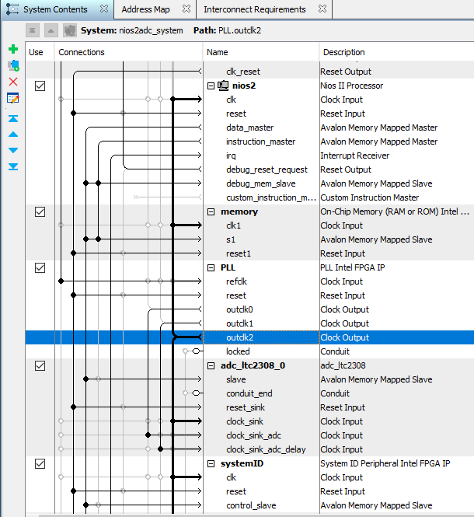Select the instruction_master interface row
474x517 pixels.
[x=249, y=141]
